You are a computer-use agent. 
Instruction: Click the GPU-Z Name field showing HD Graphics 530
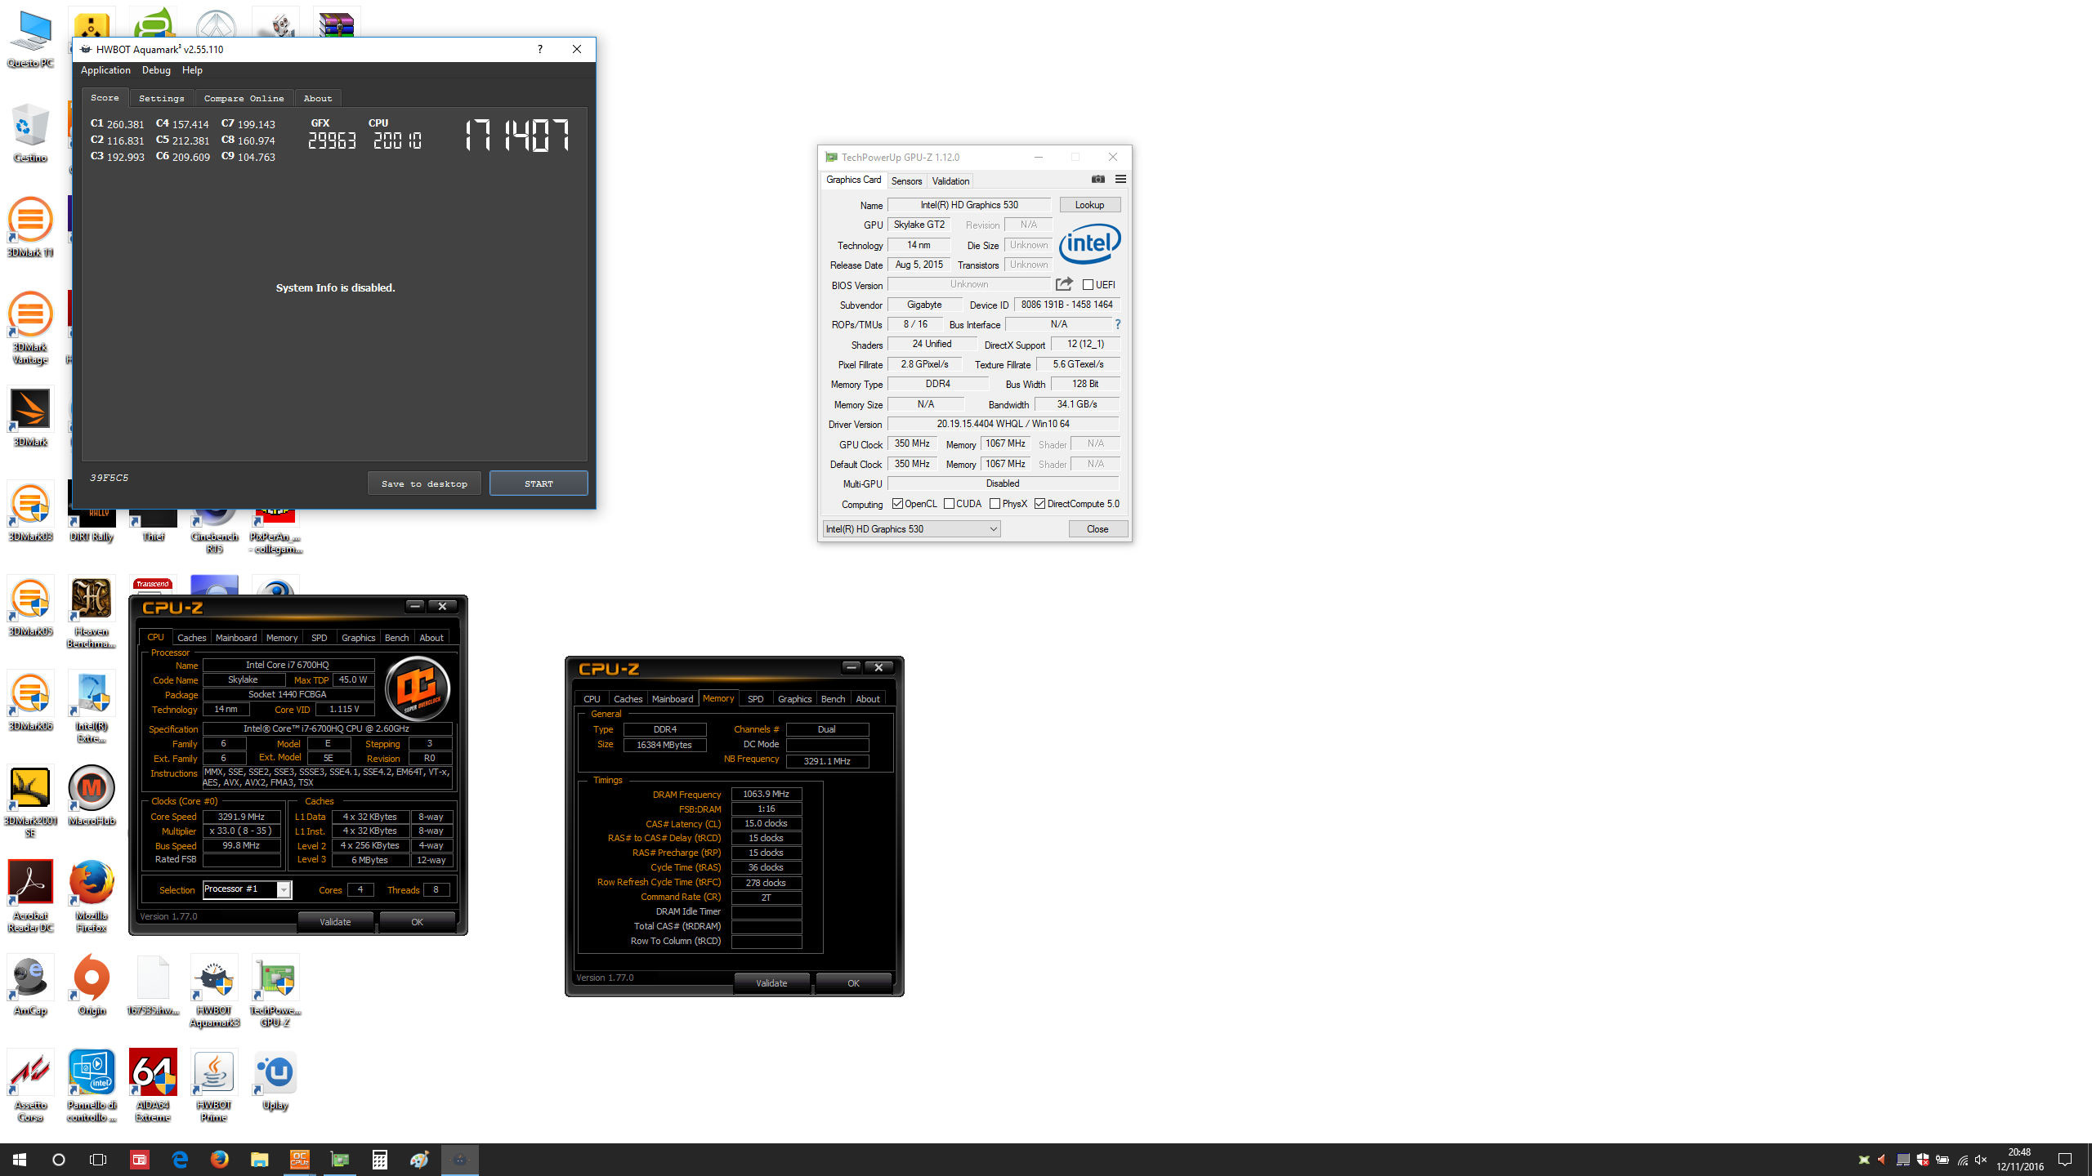click(969, 205)
